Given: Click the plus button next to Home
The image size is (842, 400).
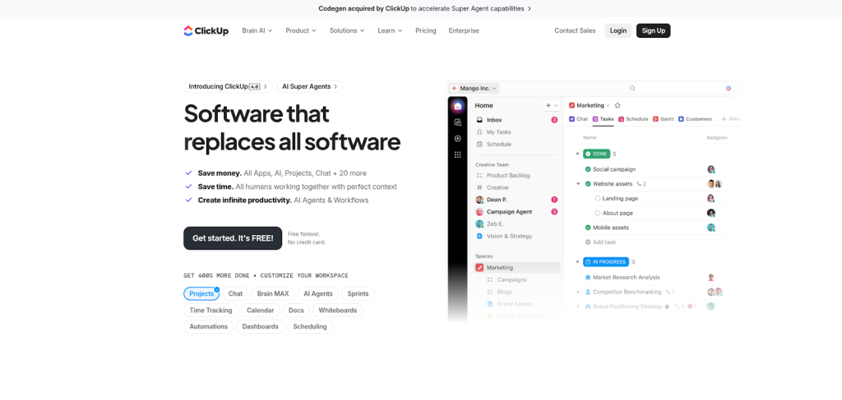Looking at the screenshot, I should click(x=548, y=106).
